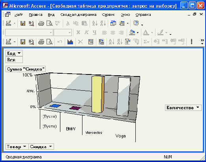Click the chart type icon

70,42
